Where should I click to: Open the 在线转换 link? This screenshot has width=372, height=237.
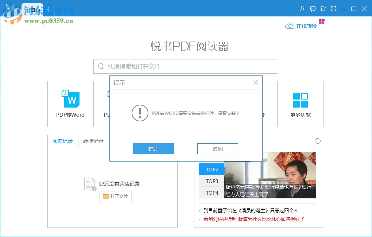(x=306, y=26)
